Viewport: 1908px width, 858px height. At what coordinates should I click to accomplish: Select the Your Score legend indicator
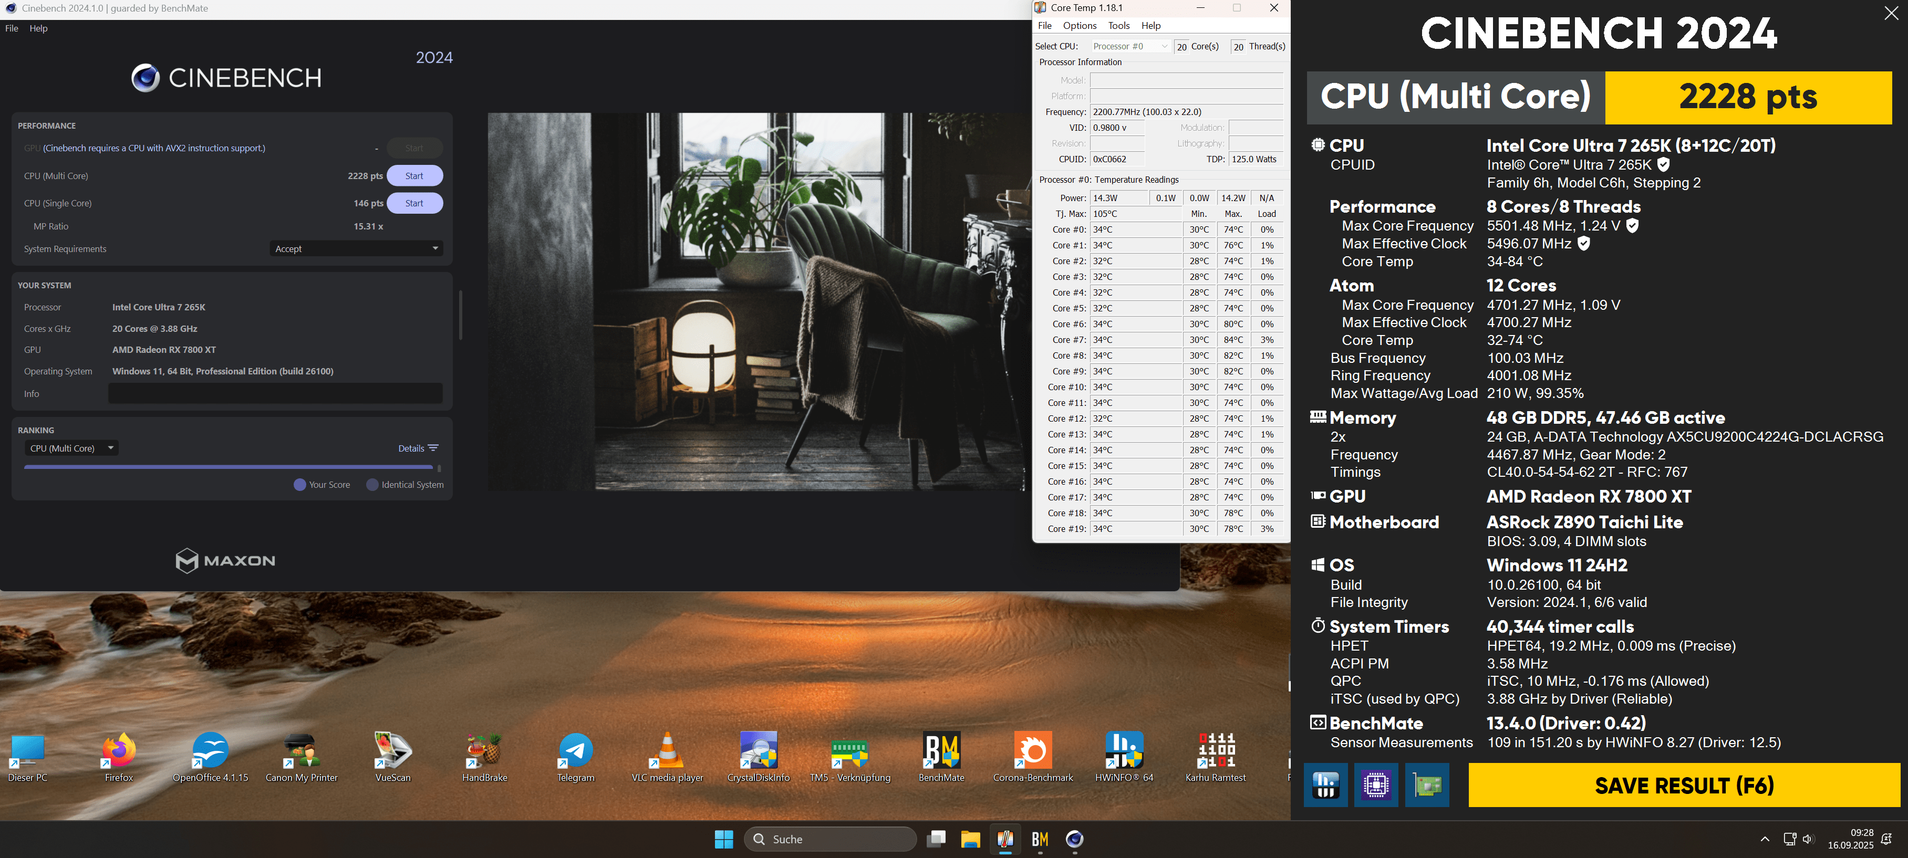300,485
